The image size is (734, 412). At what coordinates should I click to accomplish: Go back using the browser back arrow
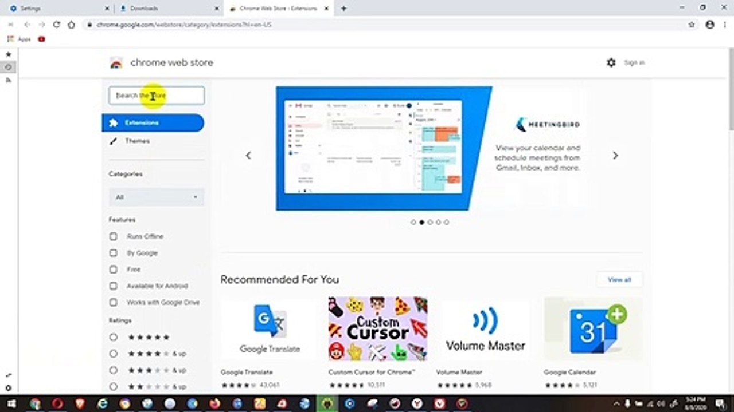[x=27, y=25]
